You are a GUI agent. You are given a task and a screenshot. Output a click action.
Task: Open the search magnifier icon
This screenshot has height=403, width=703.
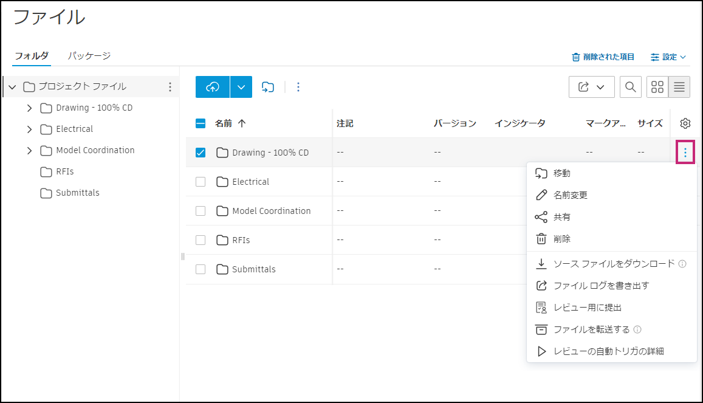click(630, 87)
